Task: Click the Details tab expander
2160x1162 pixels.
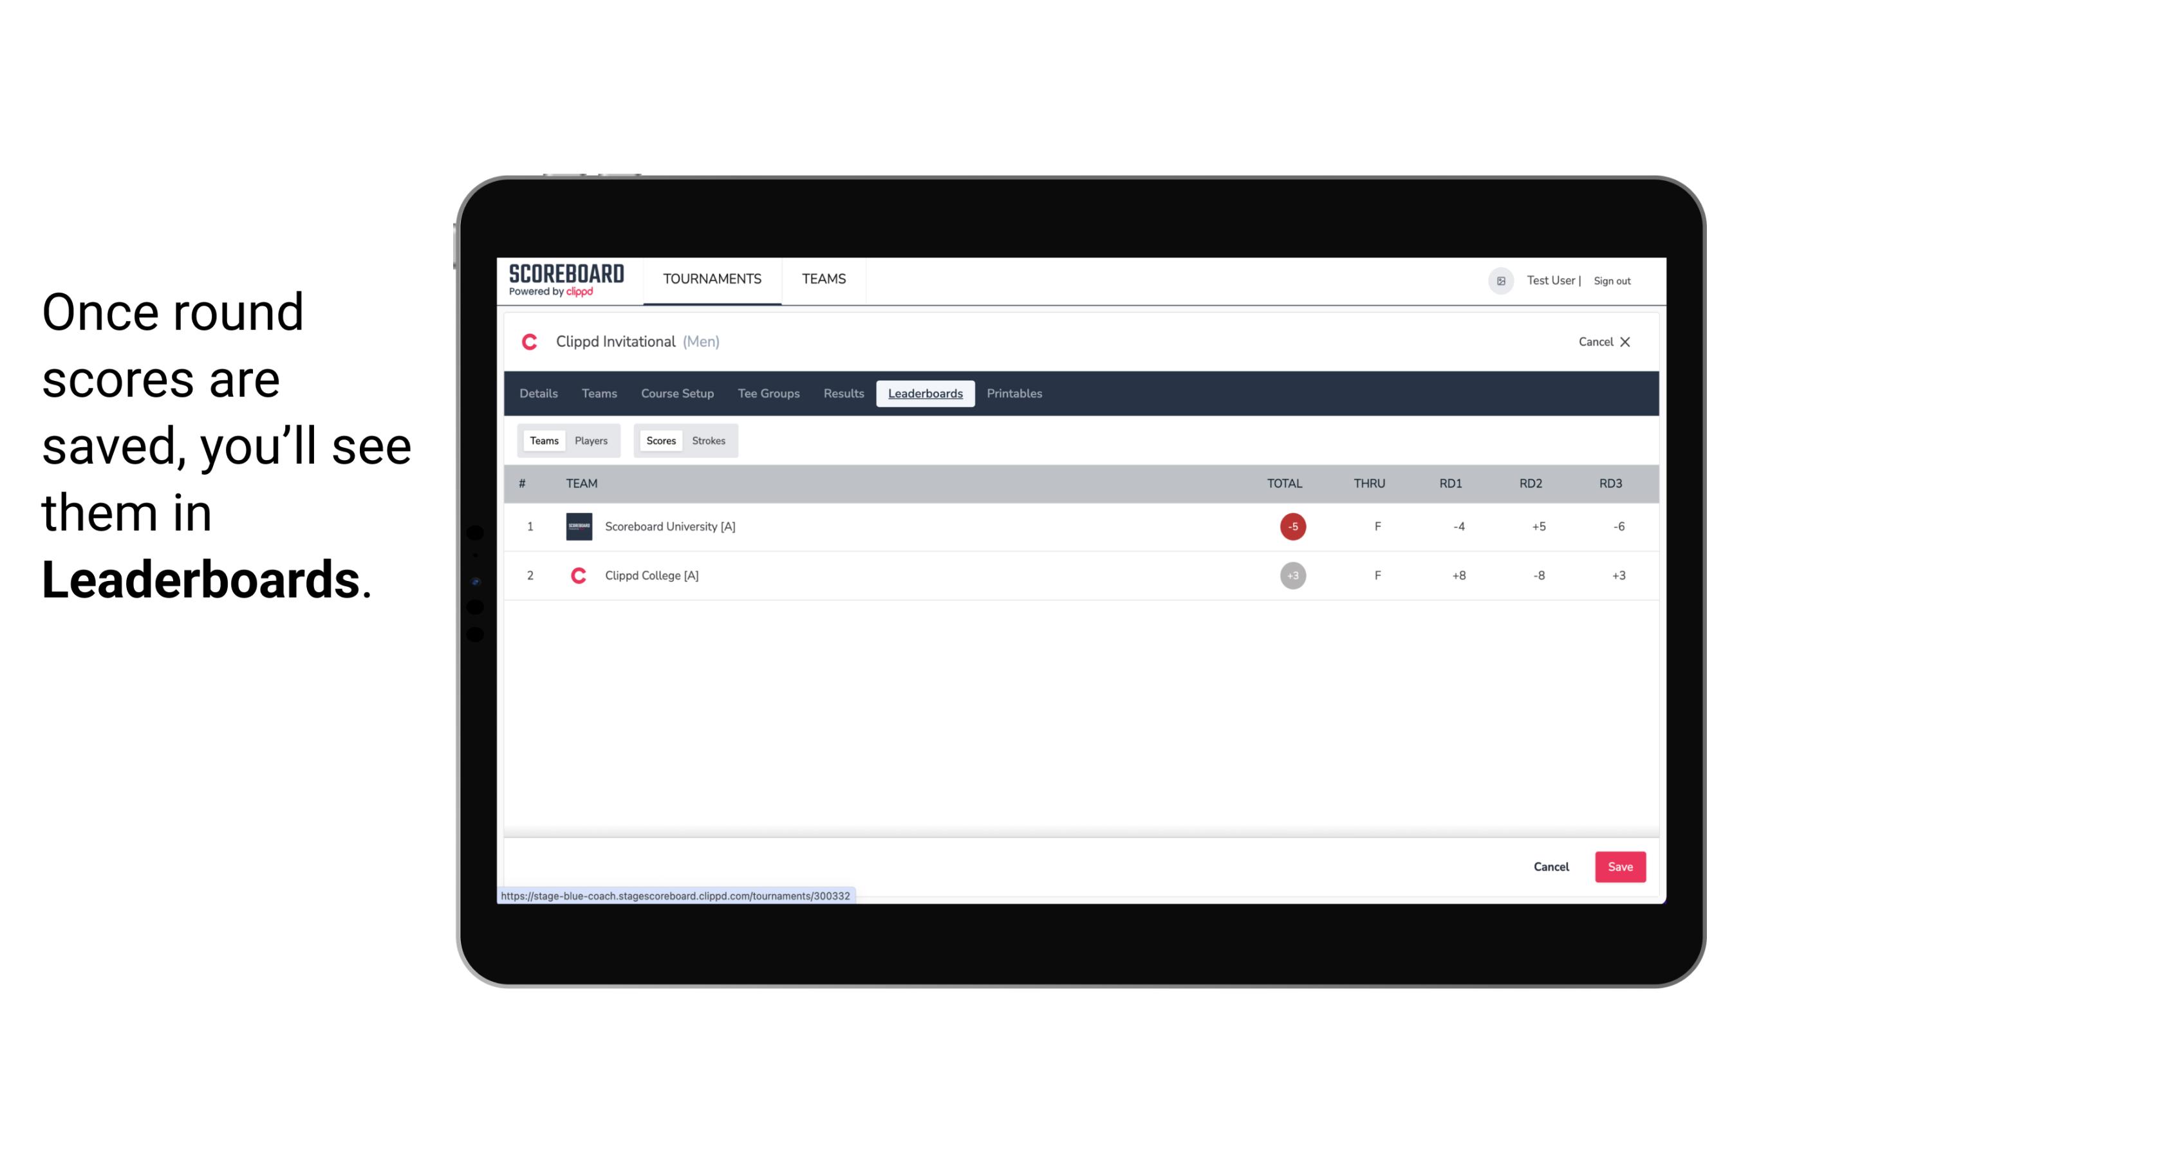Action: pos(539,394)
